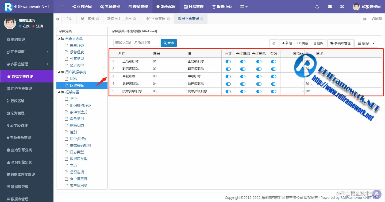Click the 查询 search button
Screen dimensions: 385x202
[168, 43]
